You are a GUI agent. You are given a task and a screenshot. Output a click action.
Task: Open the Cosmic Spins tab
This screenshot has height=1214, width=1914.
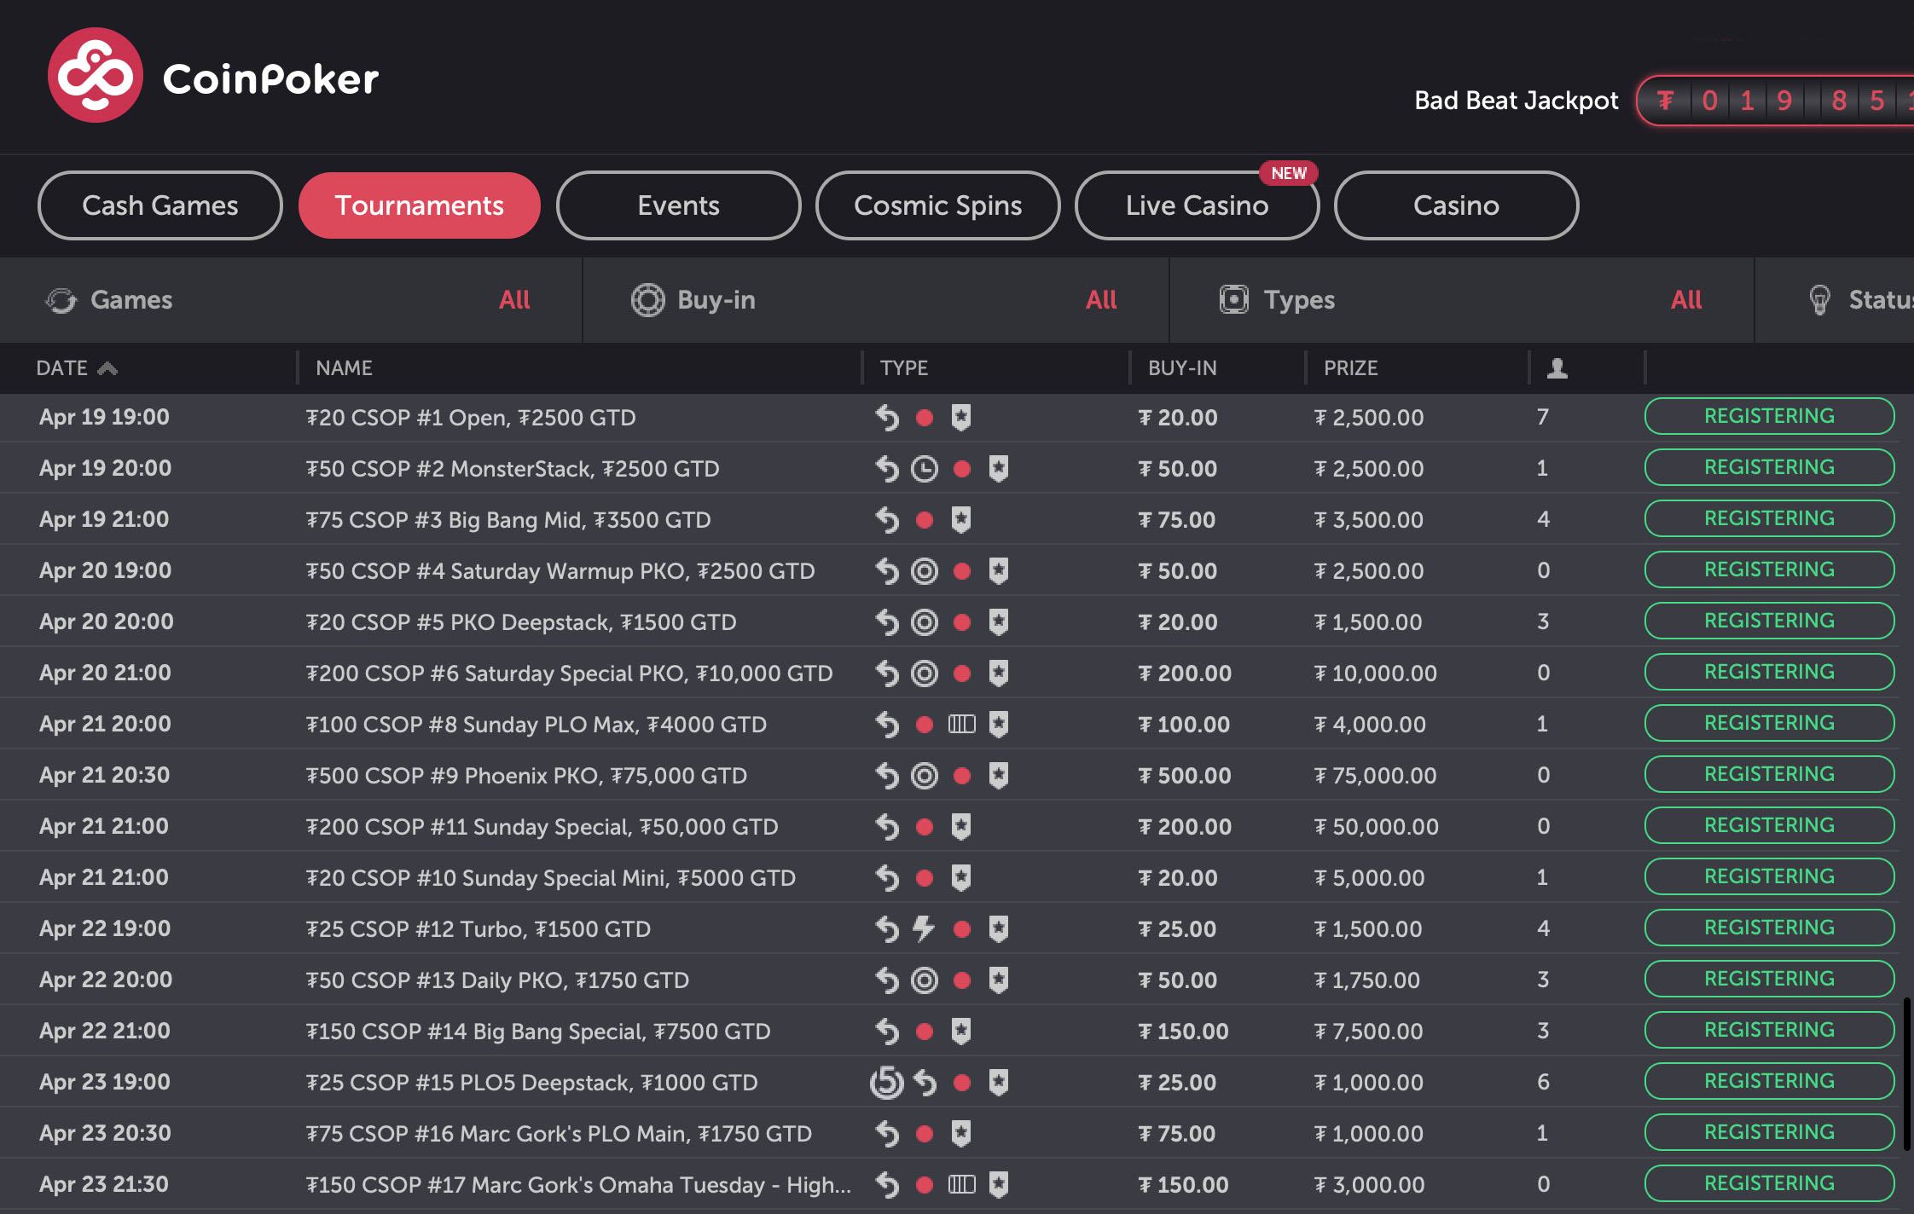(937, 205)
